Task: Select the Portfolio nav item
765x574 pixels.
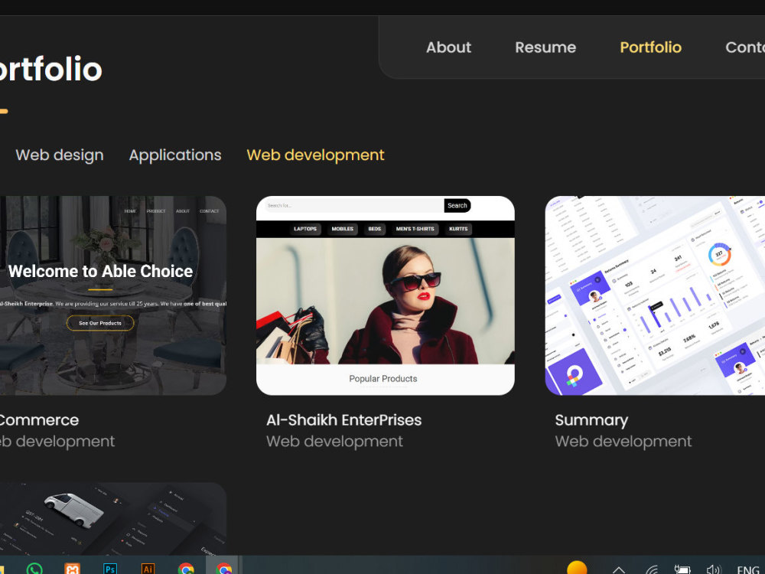Action: point(650,47)
